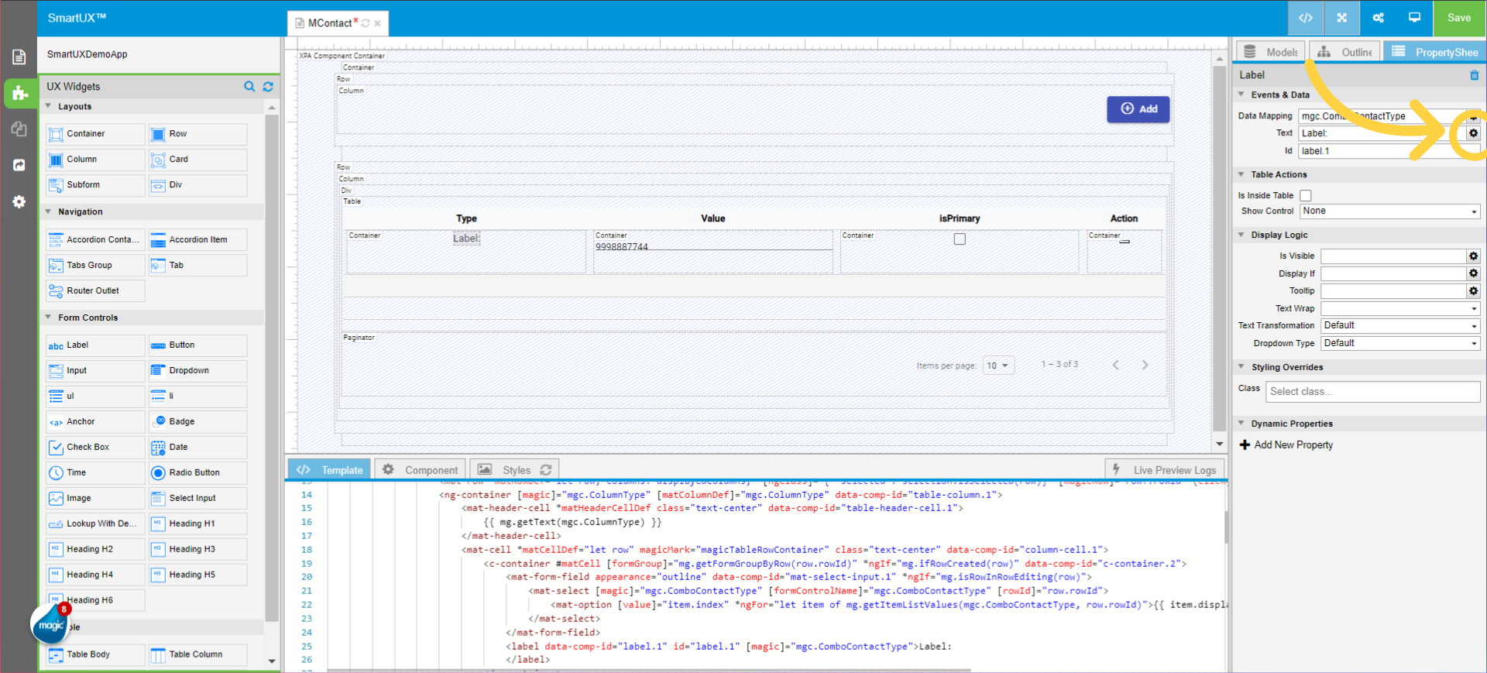The height and width of the screenshot is (673, 1487).
Task: Refresh the UX Widgets list
Action: tap(268, 87)
